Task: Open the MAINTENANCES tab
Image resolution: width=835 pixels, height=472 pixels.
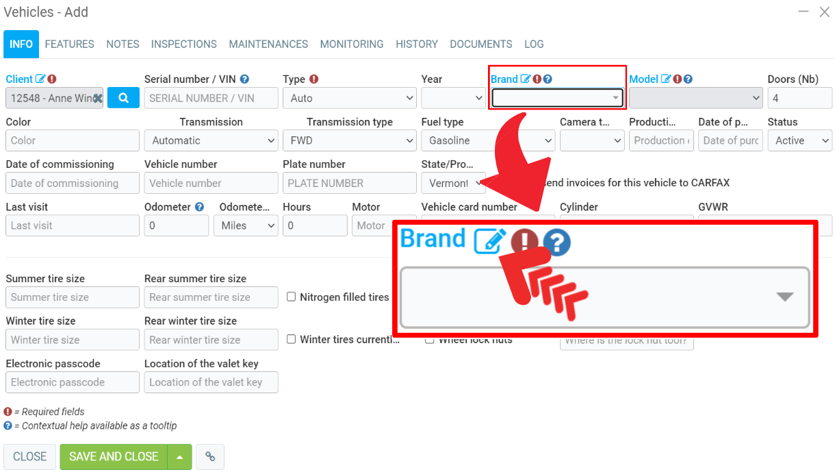Action: coord(268,44)
